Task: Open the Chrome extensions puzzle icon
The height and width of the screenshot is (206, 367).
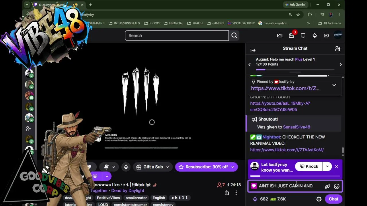Action: (310, 15)
